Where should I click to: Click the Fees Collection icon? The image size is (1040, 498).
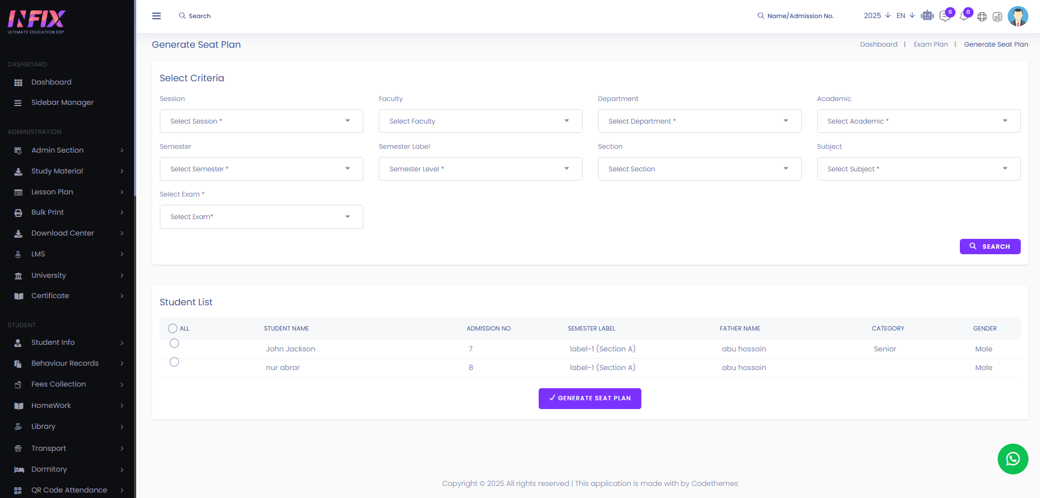18,384
